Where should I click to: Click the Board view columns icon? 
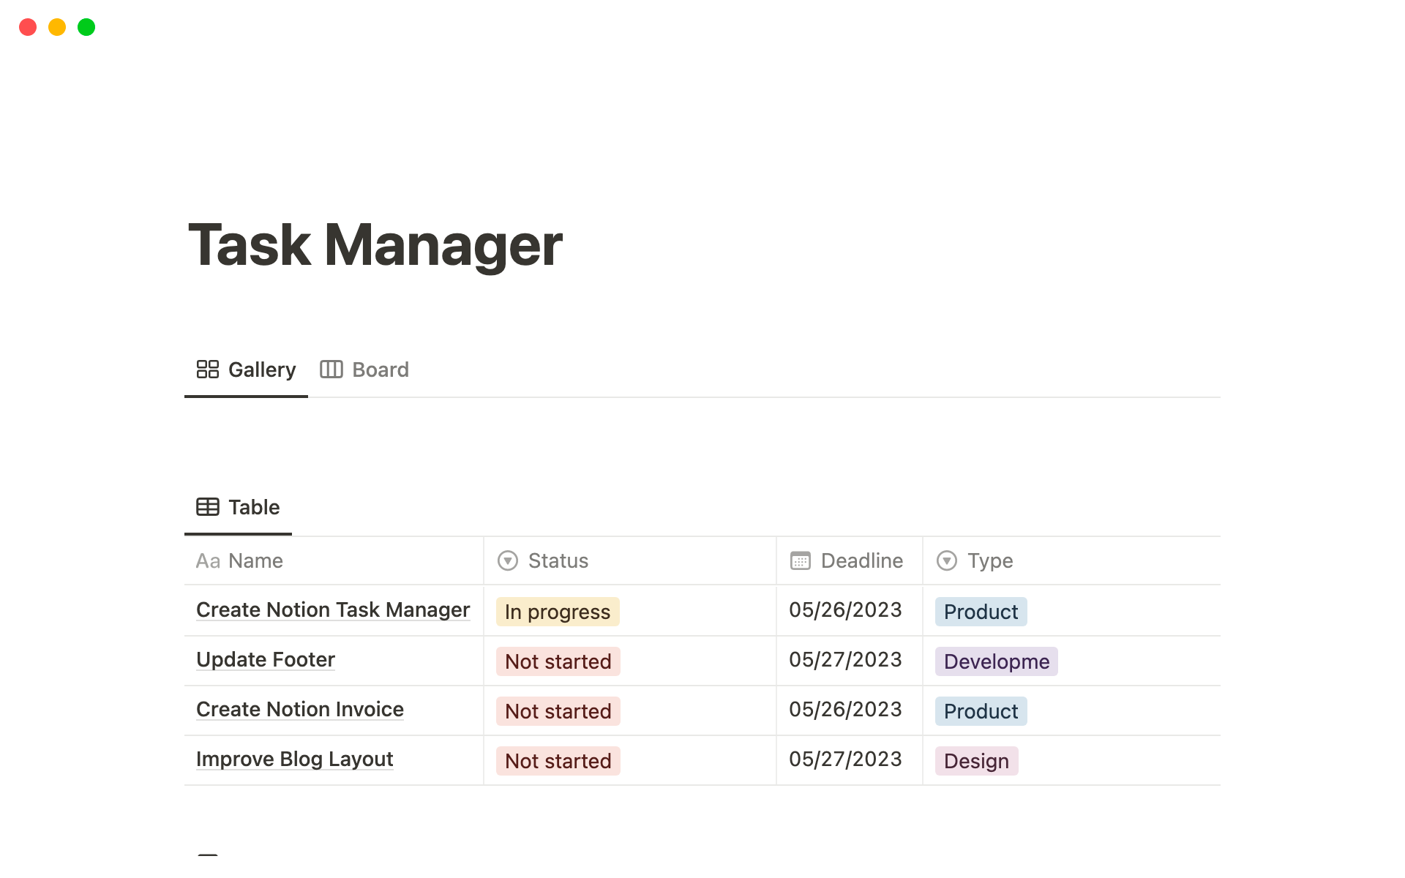coord(331,369)
